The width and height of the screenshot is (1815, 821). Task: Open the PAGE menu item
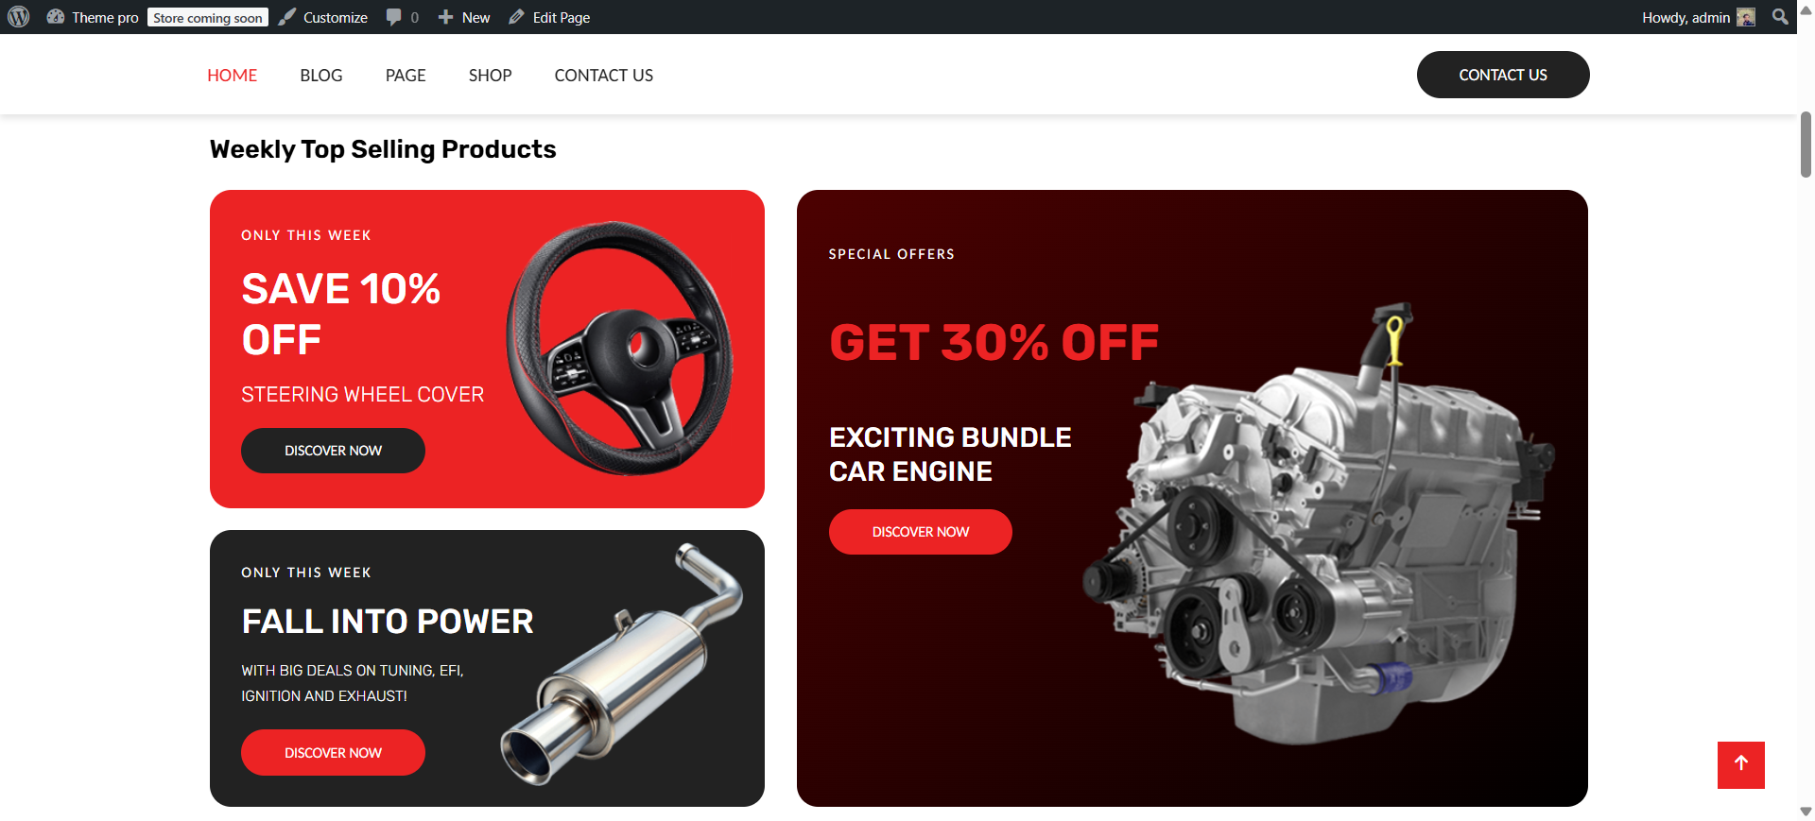pos(406,75)
